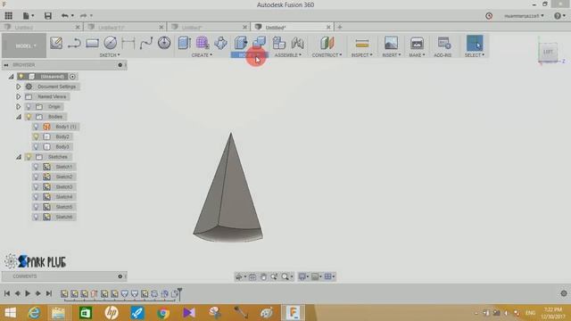Screen dimensions: 571x321
Task: Collapse the Sketches folder
Action: pos(19,157)
